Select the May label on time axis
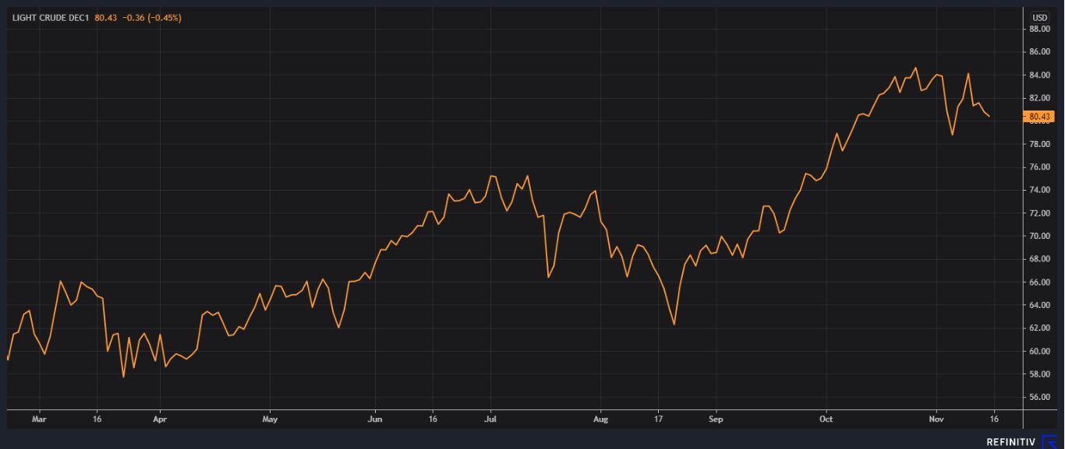The height and width of the screenshot is (449, 1065). pos(270,419)
